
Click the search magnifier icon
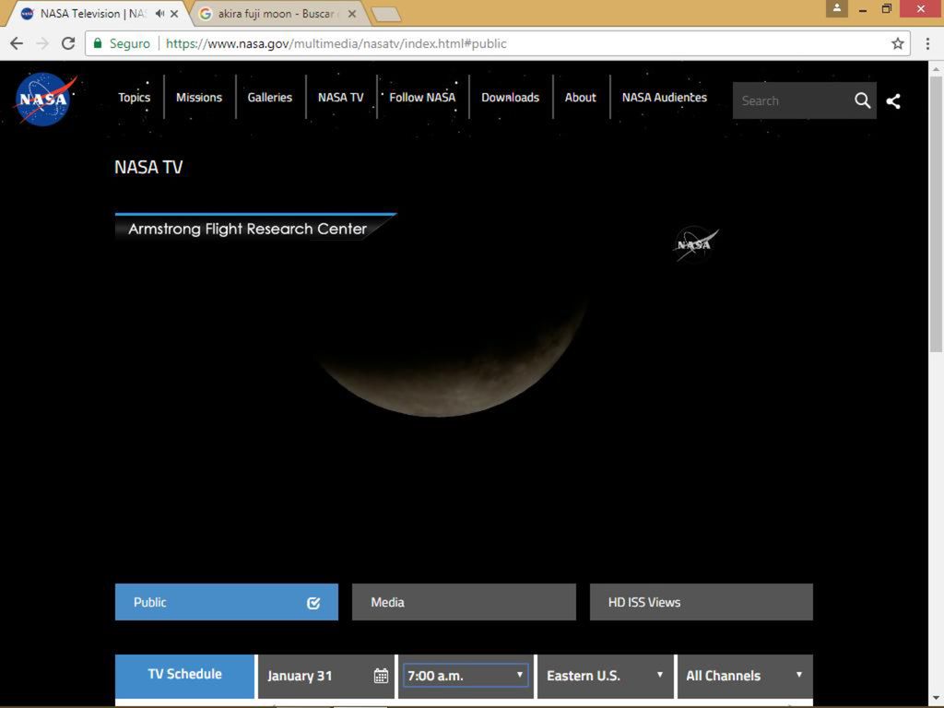point(862,100)
